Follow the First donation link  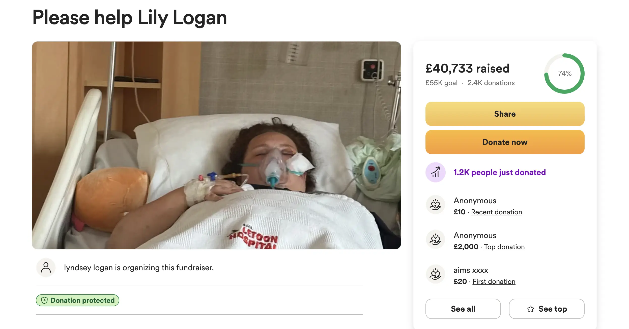click(x=494, y=282)
